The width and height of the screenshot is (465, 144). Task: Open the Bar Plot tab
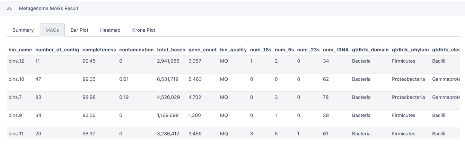click(x=79, y=30)
